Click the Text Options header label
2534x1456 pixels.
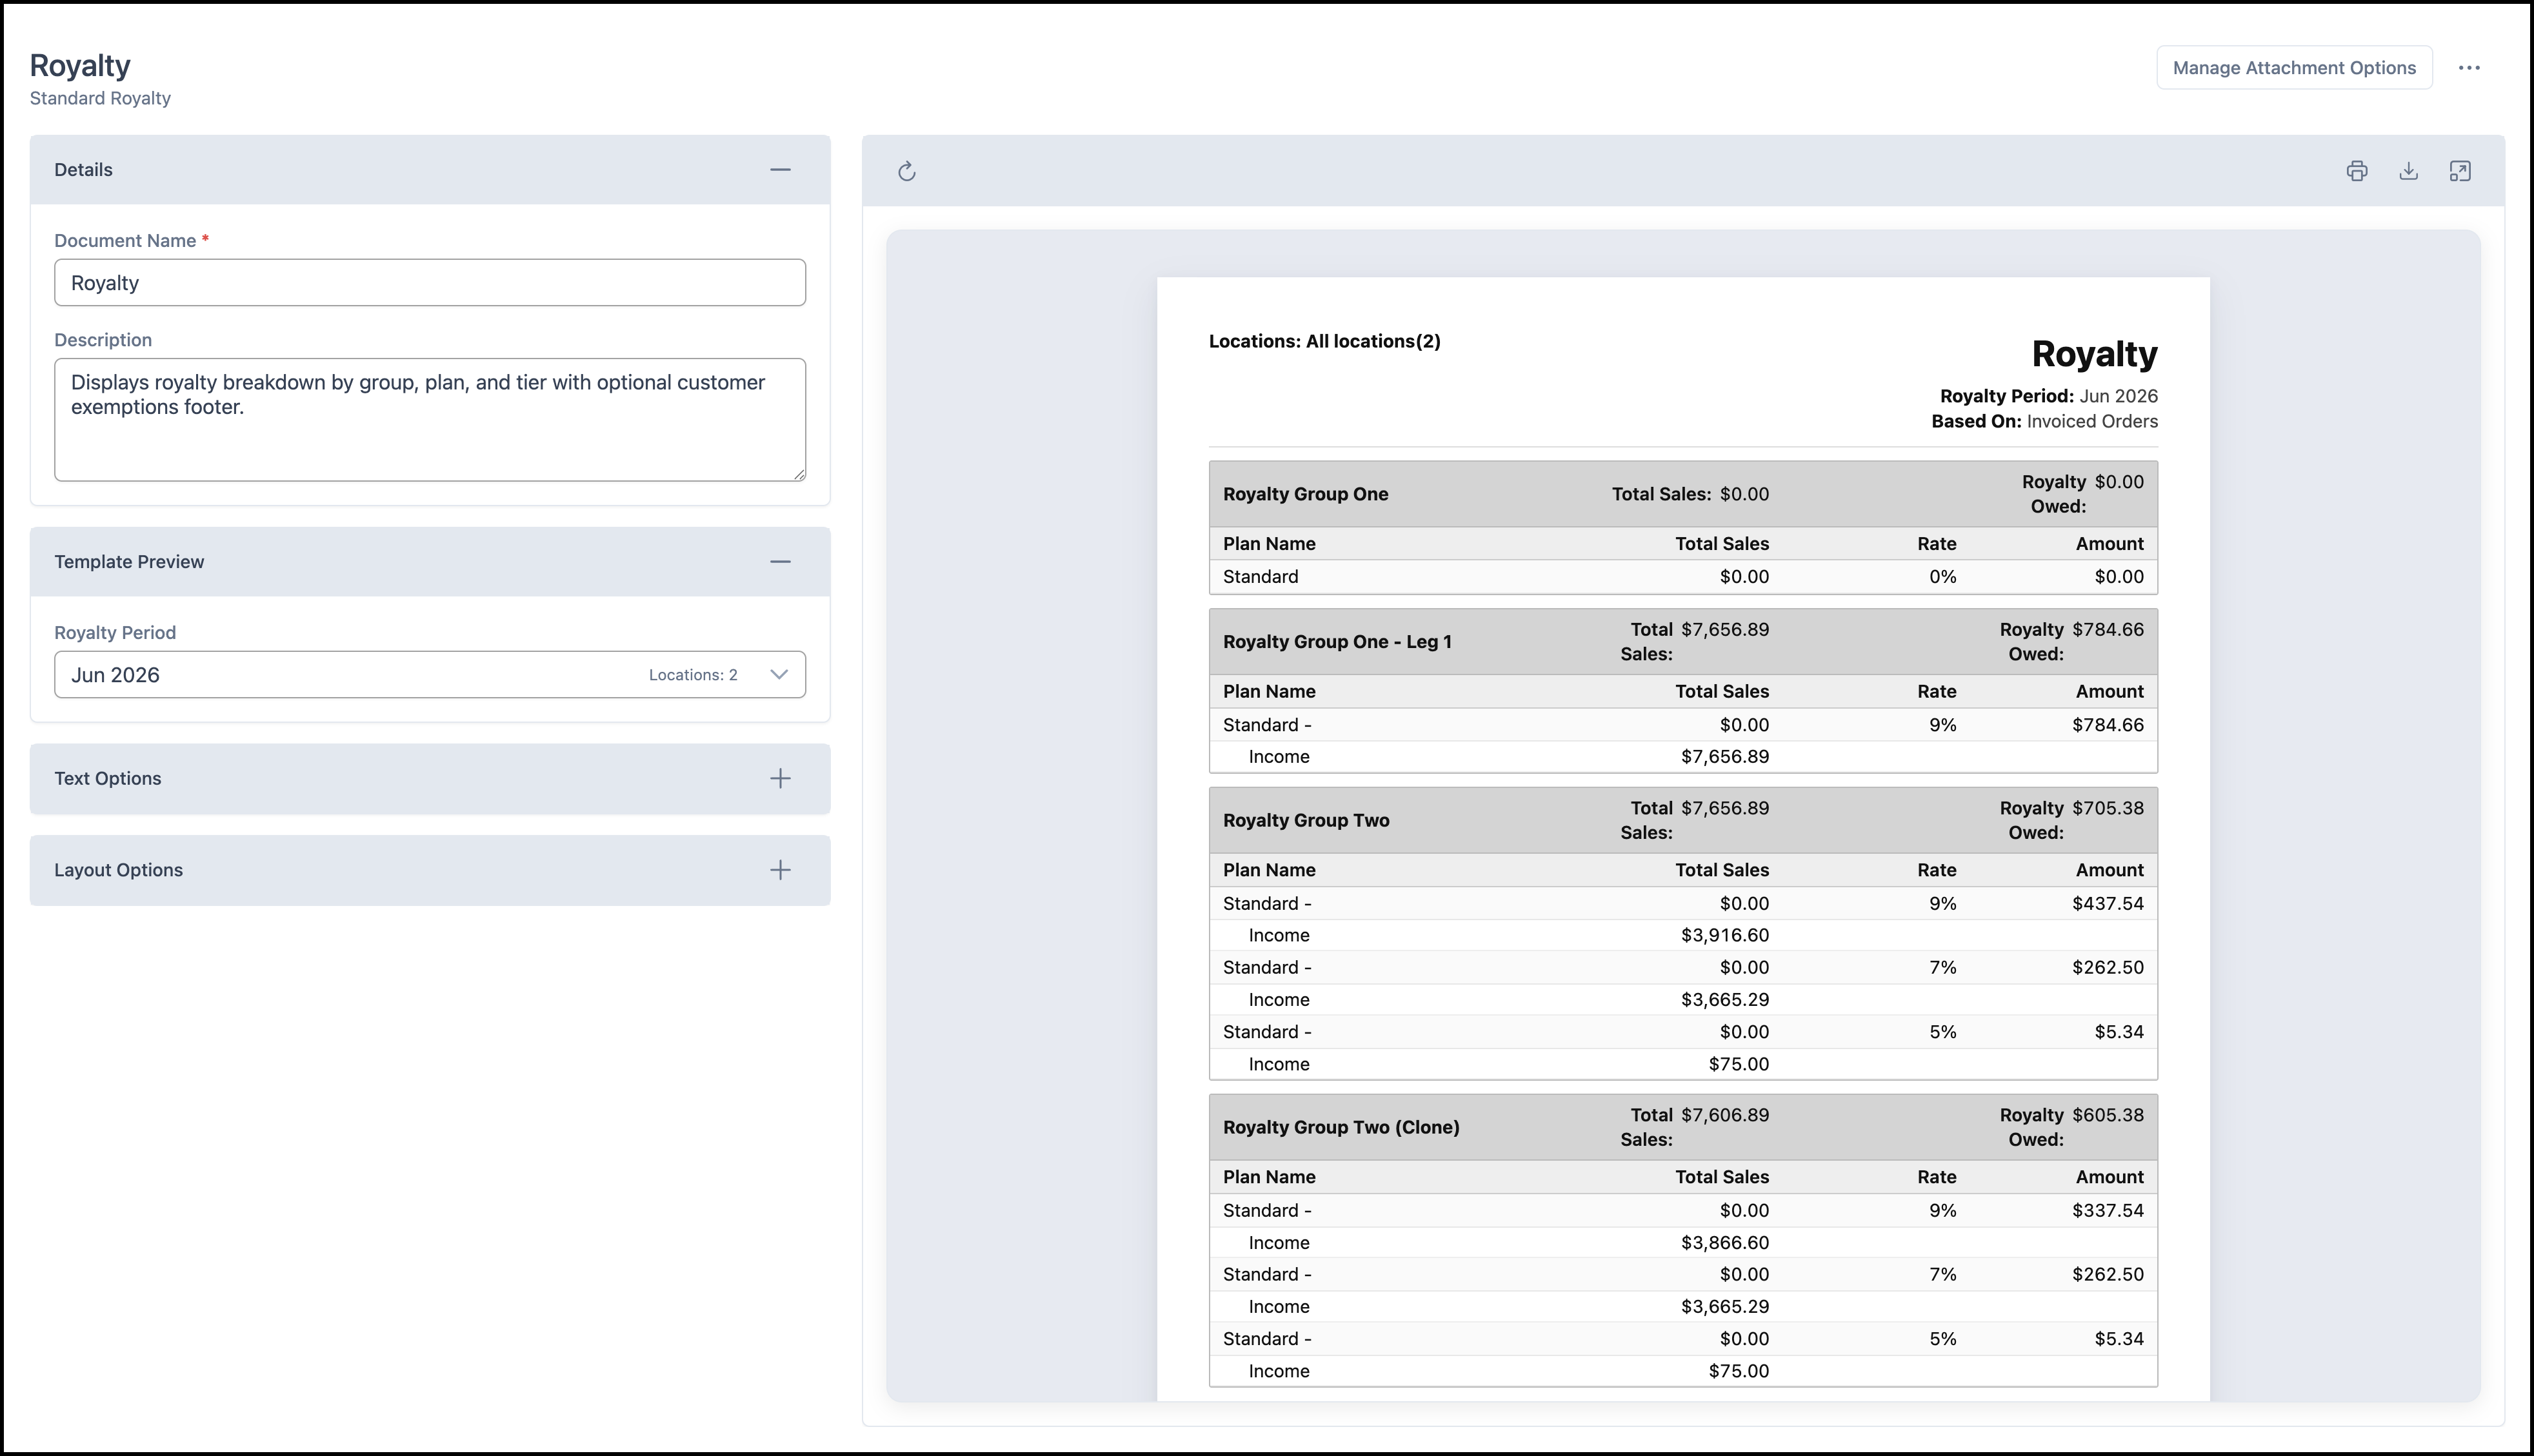click(x=107, y=778)
